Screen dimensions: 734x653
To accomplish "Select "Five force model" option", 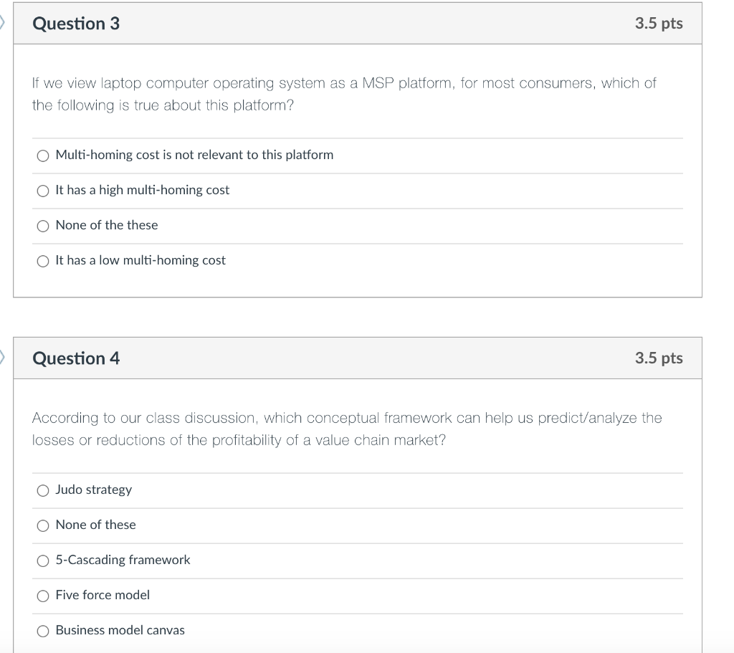I will (x=43, y=595).
